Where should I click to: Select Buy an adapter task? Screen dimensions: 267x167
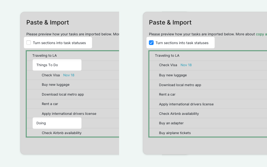pos(171,123)
